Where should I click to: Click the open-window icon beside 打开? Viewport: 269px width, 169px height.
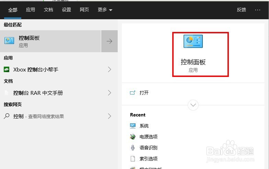pyautogui.click(x=132, y=93)
